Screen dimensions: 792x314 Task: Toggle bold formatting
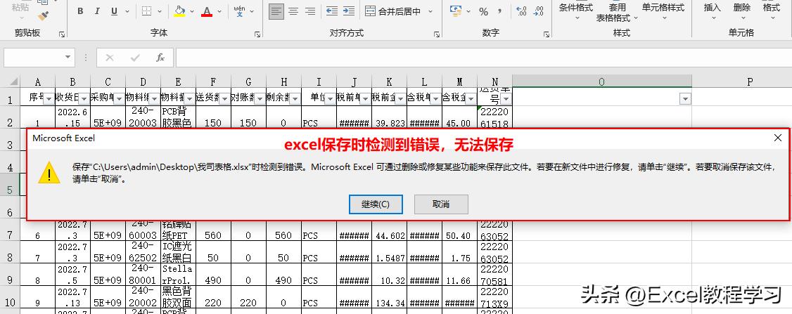point(80,11)
